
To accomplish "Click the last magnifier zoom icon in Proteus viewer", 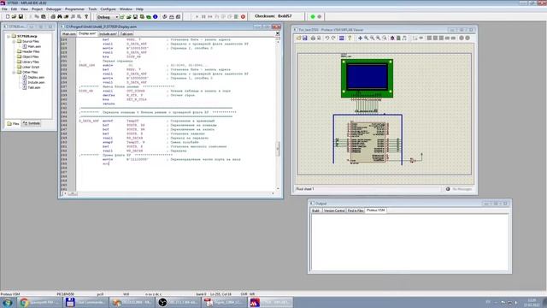I will pyautogui.click(x=385, y=38).
